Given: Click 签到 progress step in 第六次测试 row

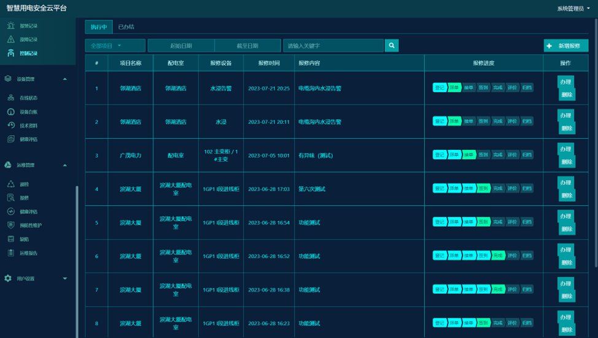Looking at the screenshot, I should pyautogui.click(x=483, y=189).
